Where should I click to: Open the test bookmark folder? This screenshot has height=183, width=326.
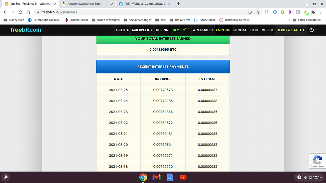coord(161,20)
